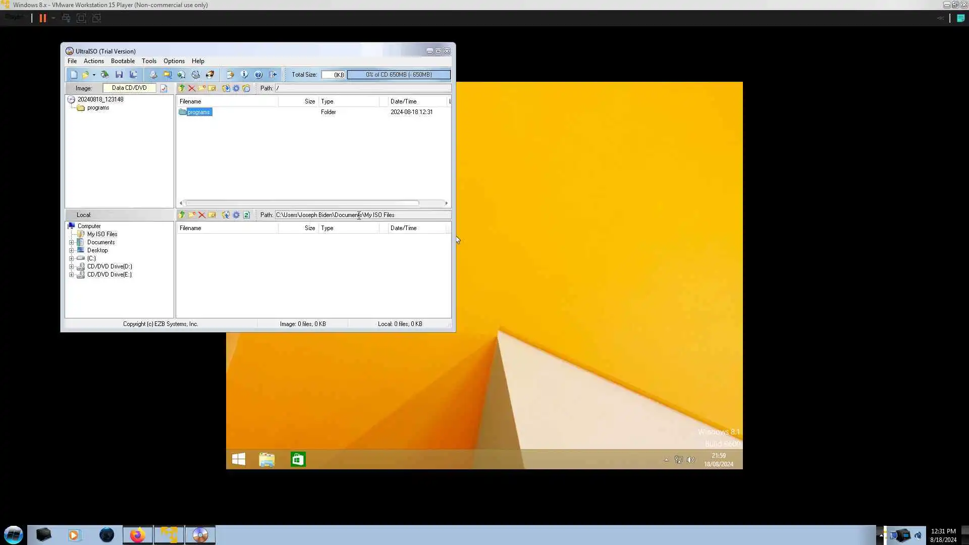969x545 pixels.
Task: Select My ISO Files in Local tree
Action: (x=102, y=234)
